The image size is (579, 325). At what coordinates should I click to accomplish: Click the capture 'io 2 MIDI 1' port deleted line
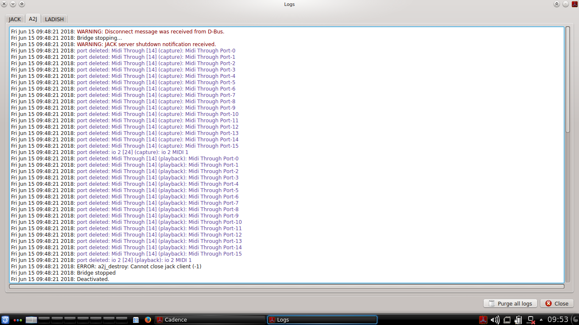click(100, 152)
